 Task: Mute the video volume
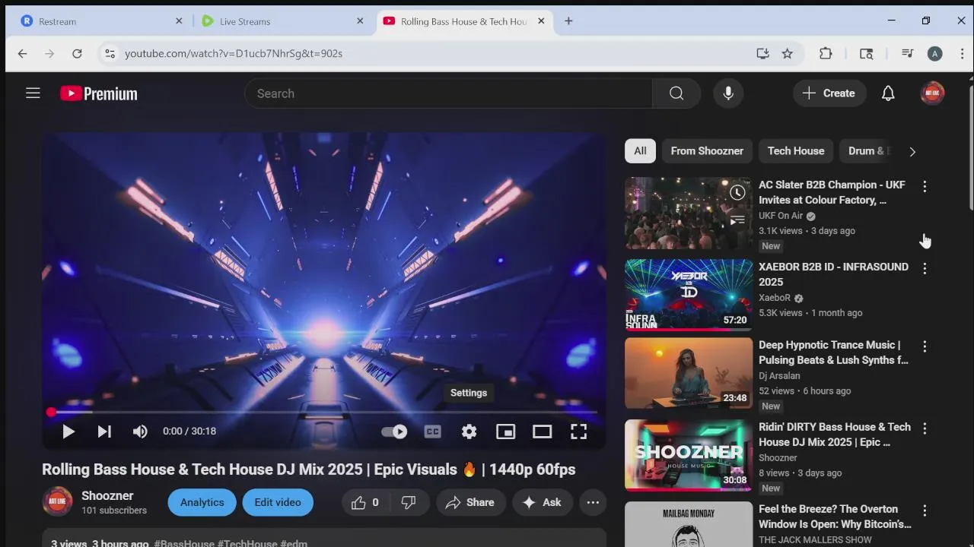coord(140,432)
